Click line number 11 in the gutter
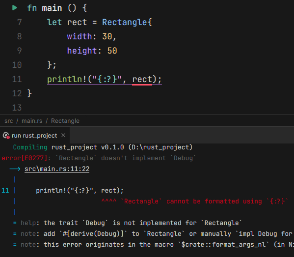 (x=17, y=79)
